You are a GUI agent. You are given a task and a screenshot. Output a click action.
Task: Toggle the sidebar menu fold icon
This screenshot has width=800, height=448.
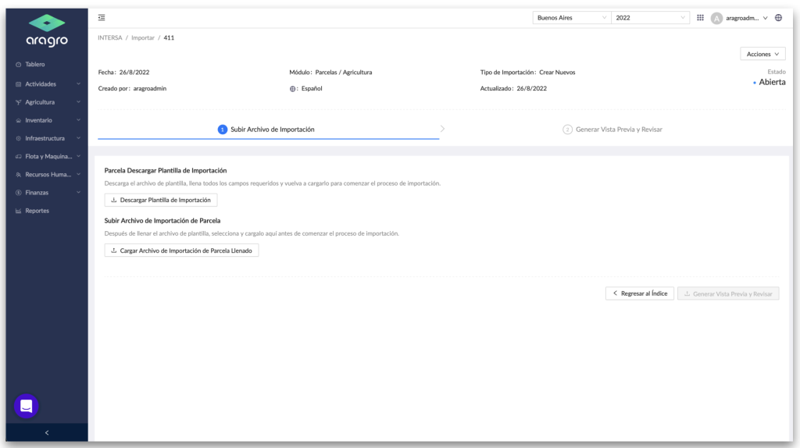tap(102, 17)
